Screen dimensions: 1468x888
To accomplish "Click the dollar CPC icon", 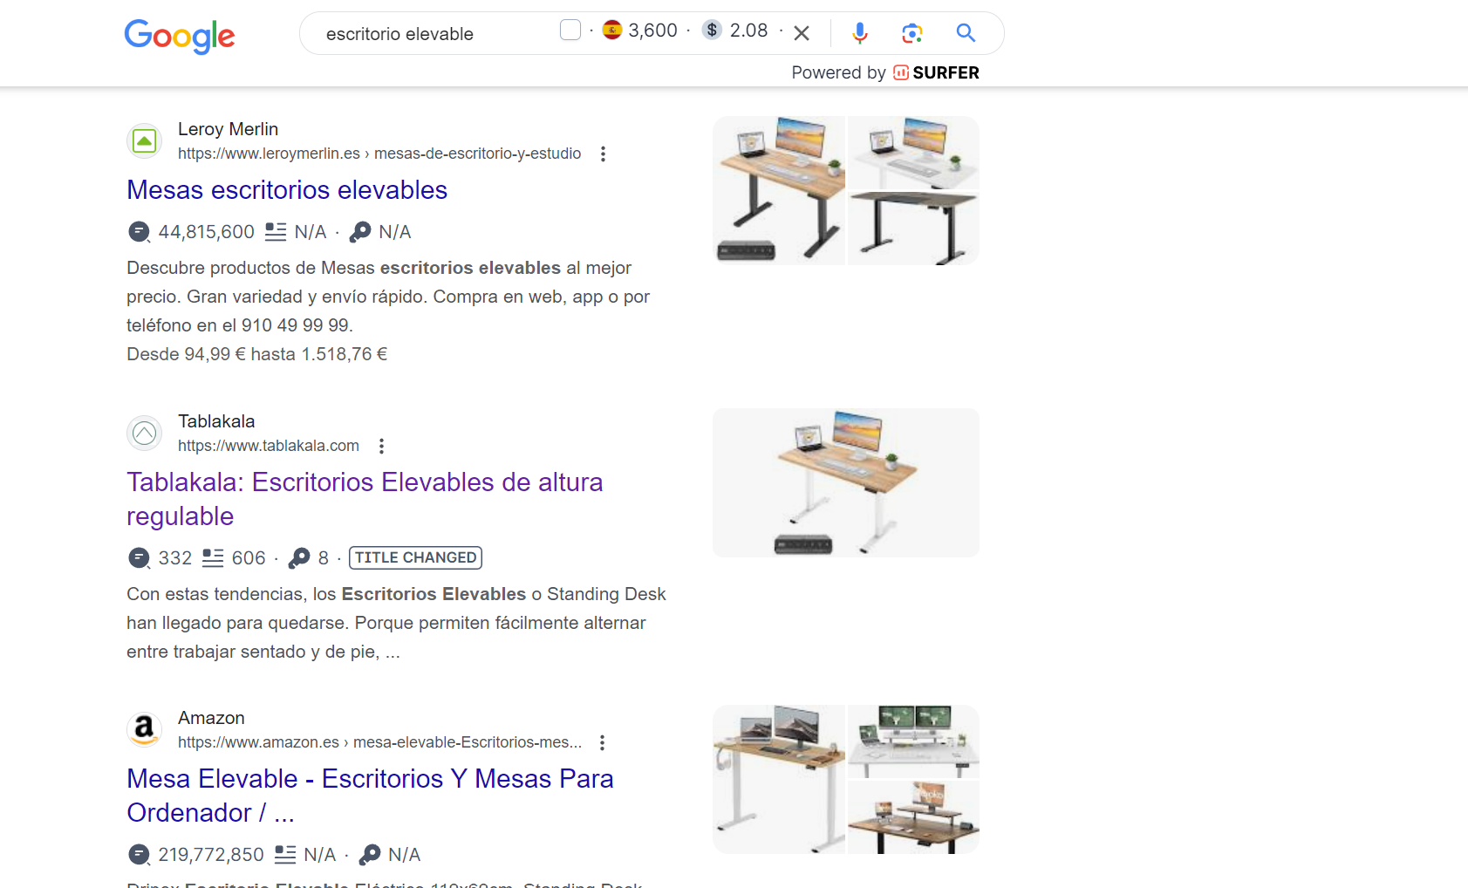I will (x=713, y=30).
